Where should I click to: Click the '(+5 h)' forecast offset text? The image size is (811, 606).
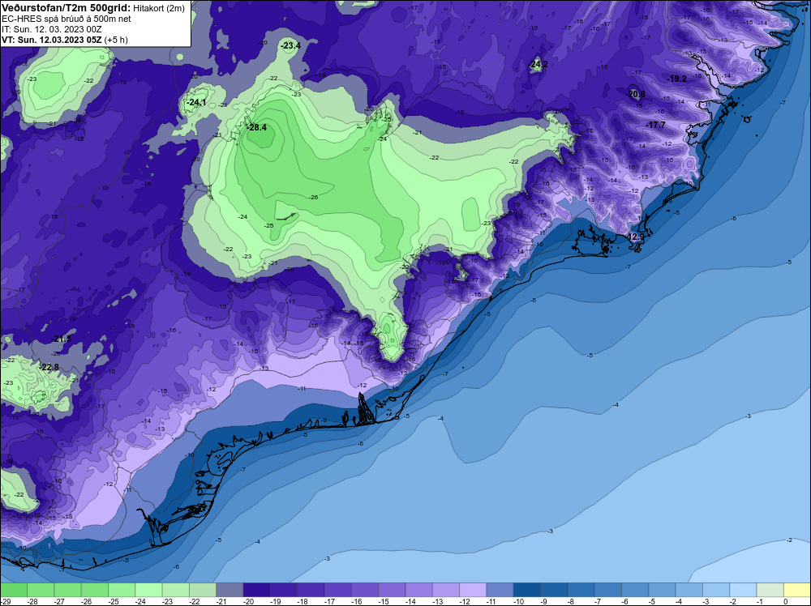coord(116,40)
